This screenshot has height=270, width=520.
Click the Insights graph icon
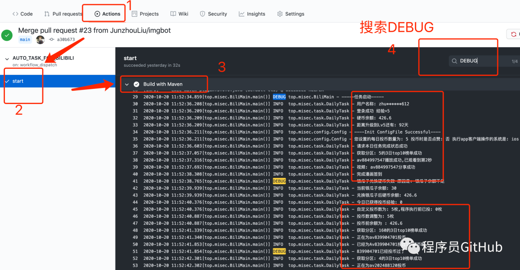pyautogui.click(x=241, y=14)
